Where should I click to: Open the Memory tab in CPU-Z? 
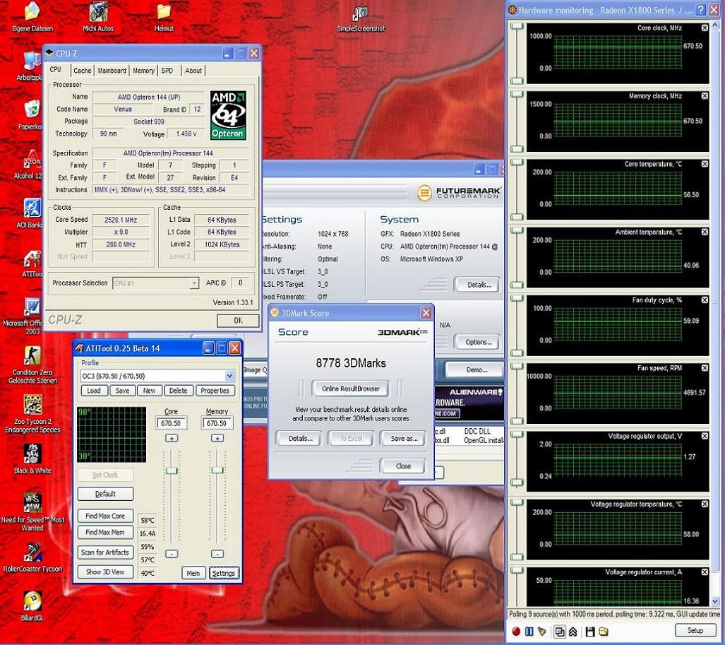coord(144,71)
